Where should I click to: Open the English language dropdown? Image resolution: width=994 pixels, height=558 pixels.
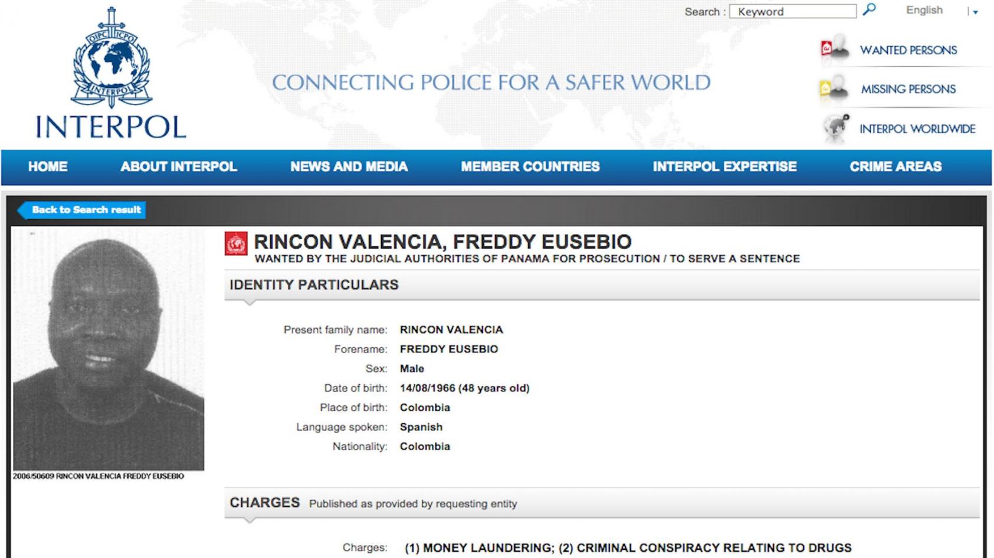(x=924, y=11)
